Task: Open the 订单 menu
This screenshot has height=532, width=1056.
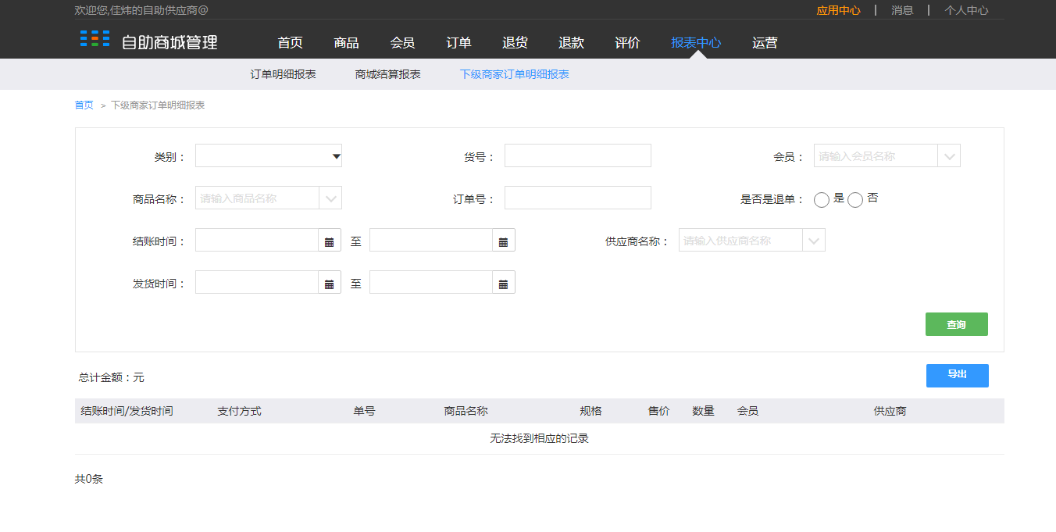Action: pos(458,43)
